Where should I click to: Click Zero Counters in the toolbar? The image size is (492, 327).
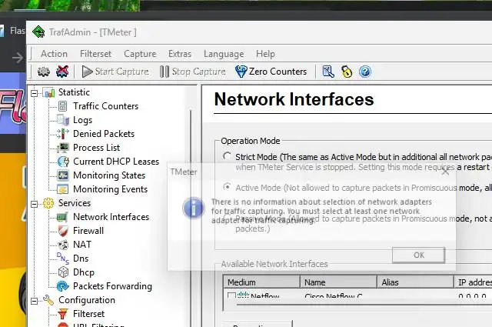271,72
